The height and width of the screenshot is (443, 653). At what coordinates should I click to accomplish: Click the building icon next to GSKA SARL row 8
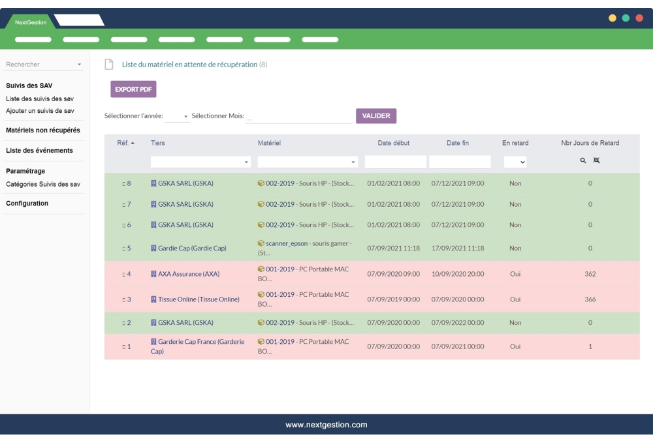tap(153, 183)
